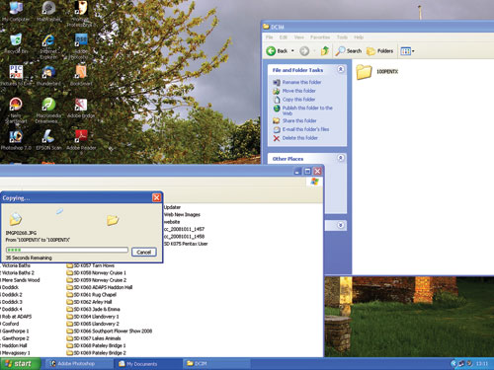Open the View menu in DCIM window

click(x=299, y=37)
